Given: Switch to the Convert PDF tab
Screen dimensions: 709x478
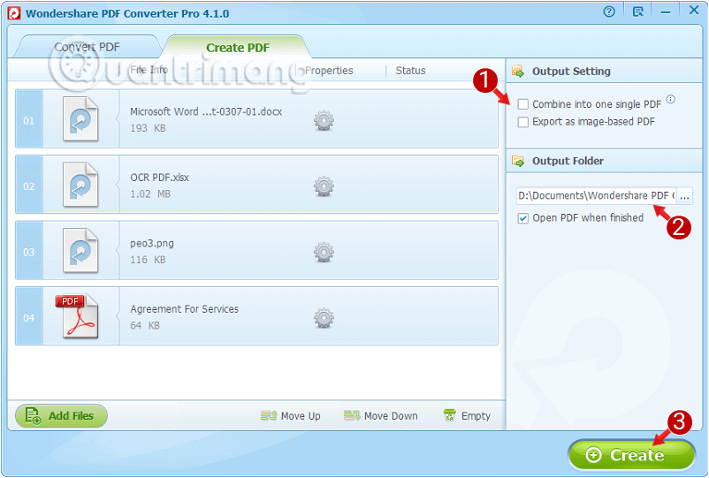Looking at the screenshot, I should click(x=88, y=47).
